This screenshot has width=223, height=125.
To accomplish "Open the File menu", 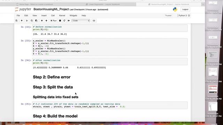I will click(18, 16).
